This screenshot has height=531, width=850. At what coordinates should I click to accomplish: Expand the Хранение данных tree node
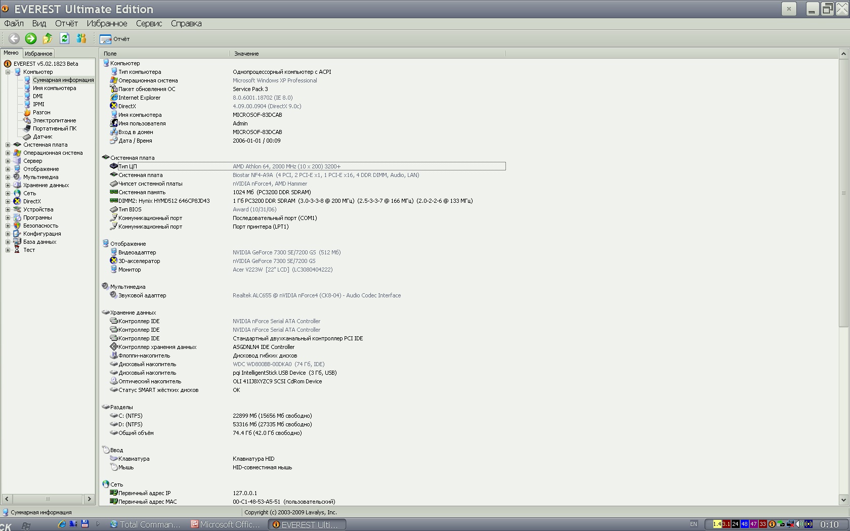click(8, 185)
